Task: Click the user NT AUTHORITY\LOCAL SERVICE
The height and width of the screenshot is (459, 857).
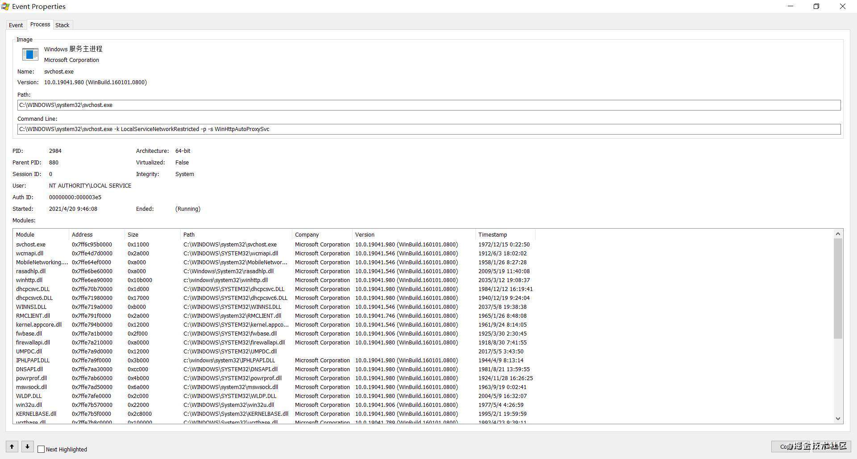Action: [x=90, y=186]
